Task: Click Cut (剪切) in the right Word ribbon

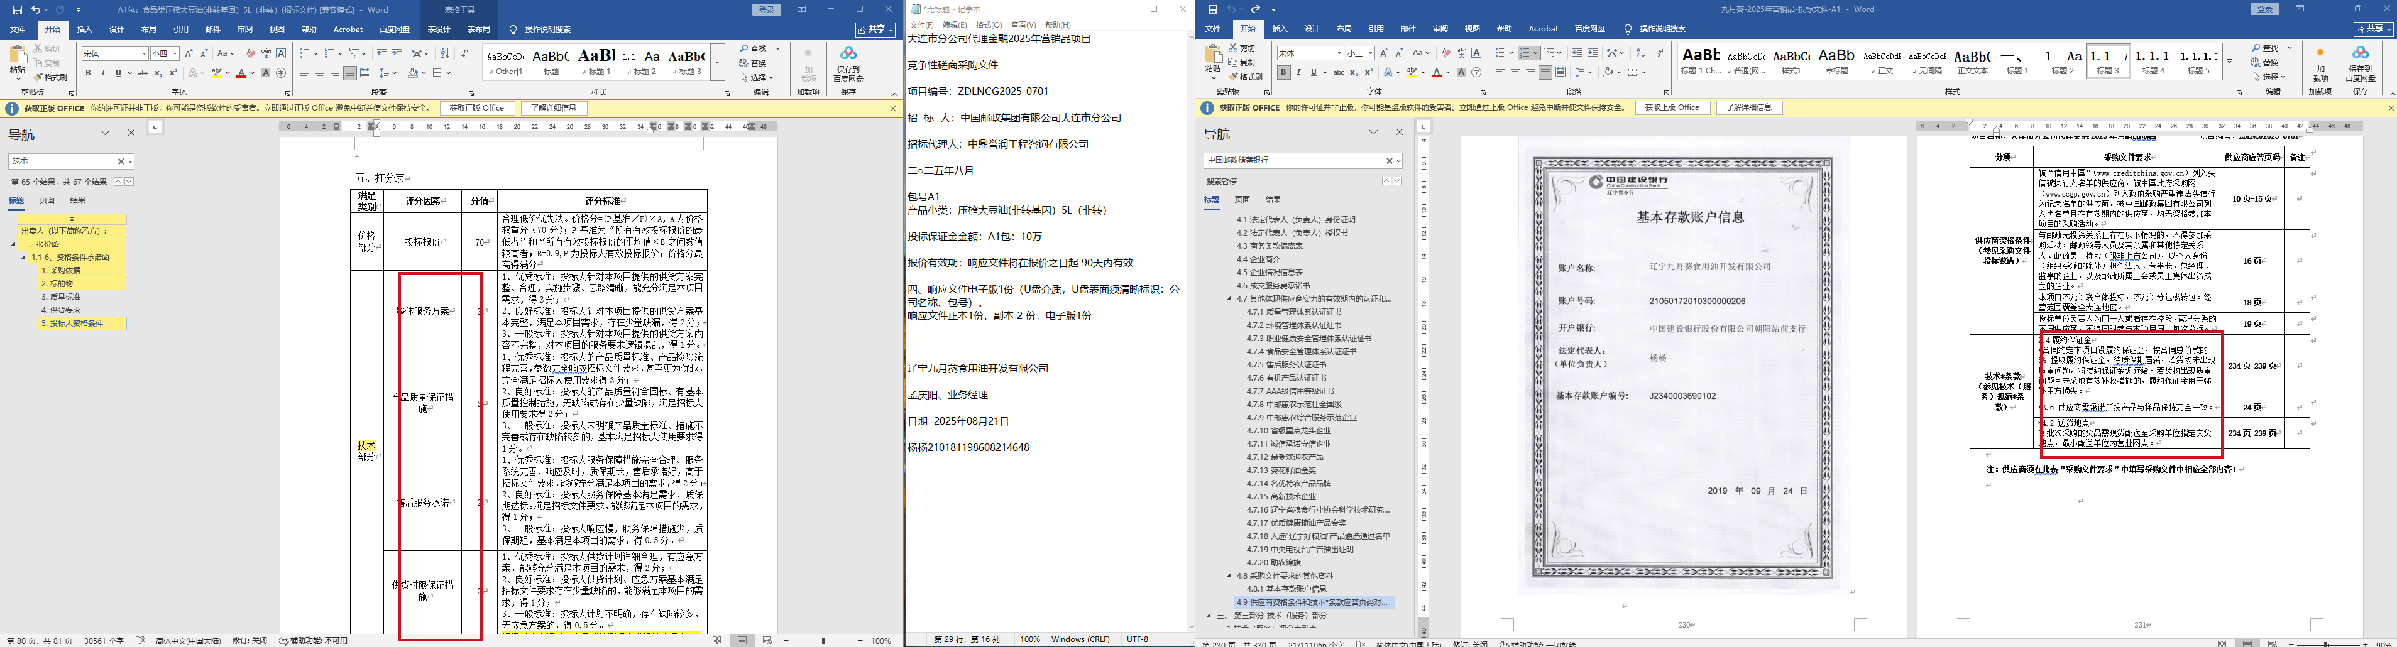Action: click(x=1241, y=47)
